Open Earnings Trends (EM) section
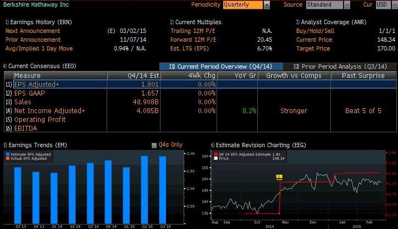Viewport: 398px width, 229px height. [35, 145]
